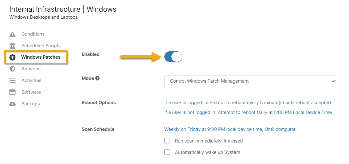Click the Software window icon
This screenshot has width=349, height=164.
[x=12, y=92]
